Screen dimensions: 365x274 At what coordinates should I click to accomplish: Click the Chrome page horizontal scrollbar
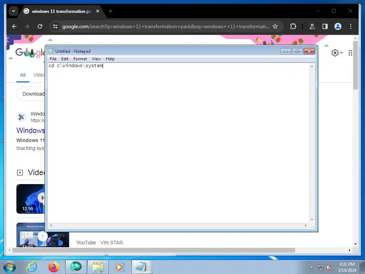[154, 250]
